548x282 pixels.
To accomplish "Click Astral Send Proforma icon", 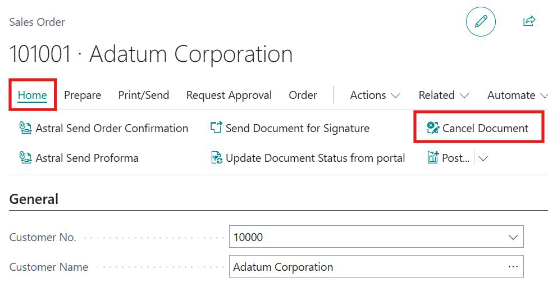I will tap(25, 158).
